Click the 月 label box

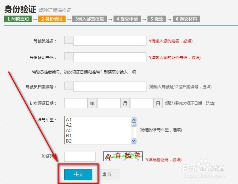click(x=125, y=103)
